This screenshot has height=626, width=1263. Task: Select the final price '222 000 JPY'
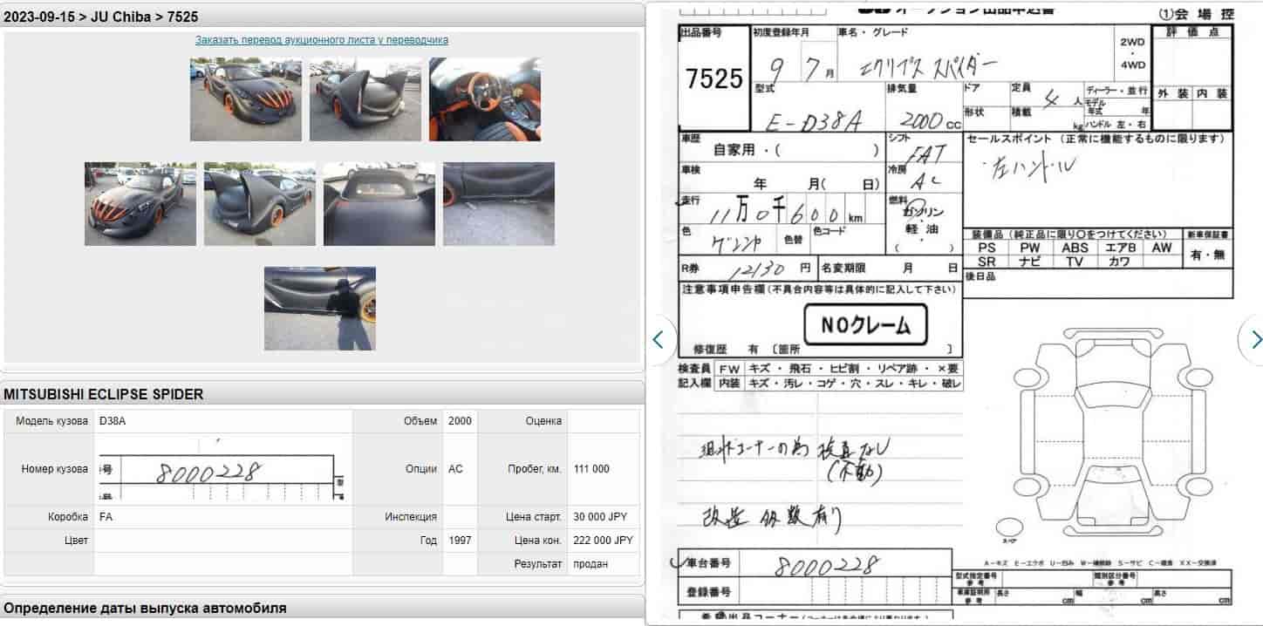click(604, 541)
